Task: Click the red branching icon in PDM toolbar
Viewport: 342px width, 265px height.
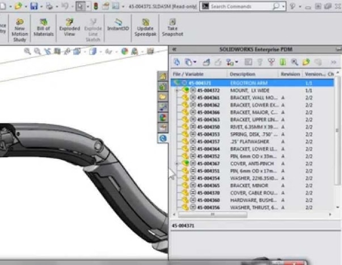Action: pyautogui.click(x=271, y=62)
